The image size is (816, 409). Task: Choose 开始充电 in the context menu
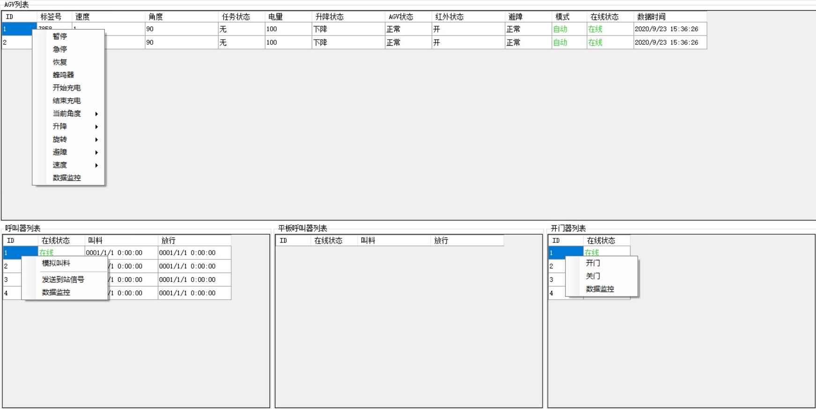[68, 88]
